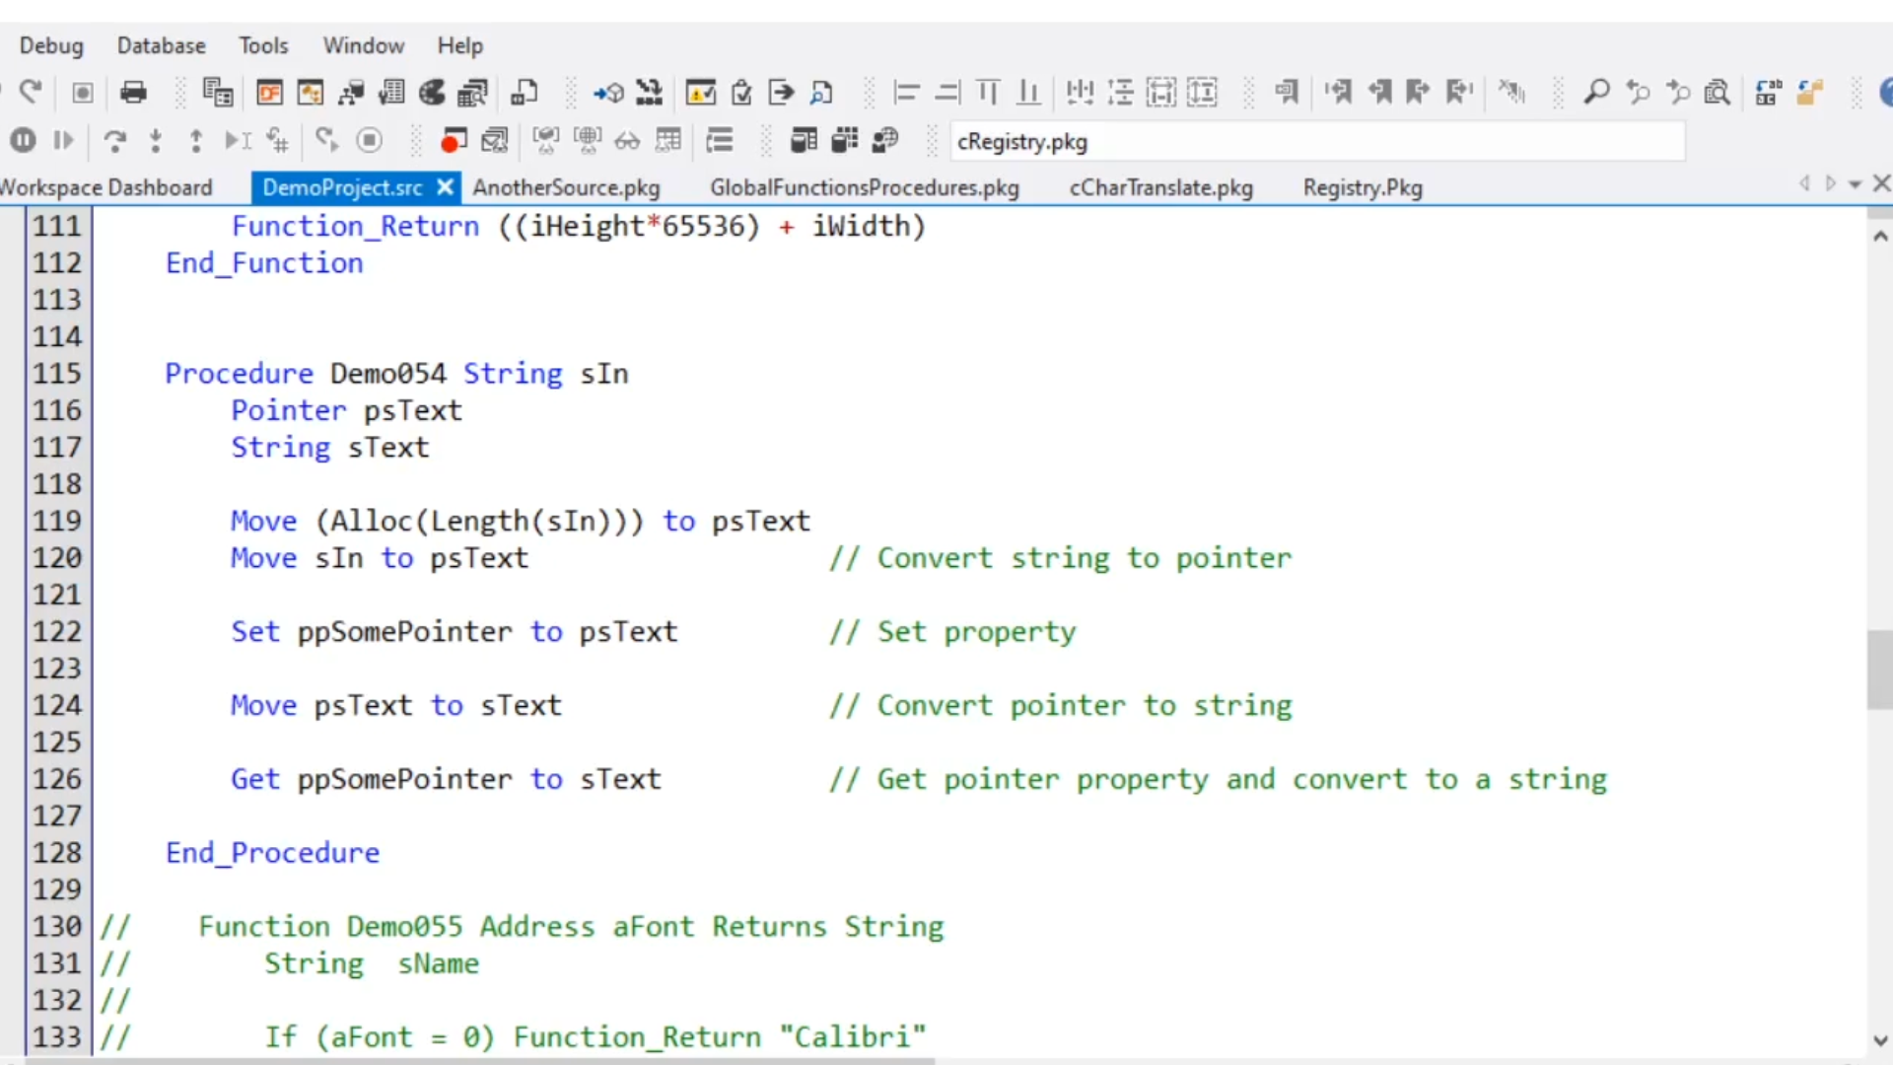Image resolution: width=1893 pixels, height=1065 pixels.
Task: Close the DemoProject.src tab
Action: [x=446, y=186]
